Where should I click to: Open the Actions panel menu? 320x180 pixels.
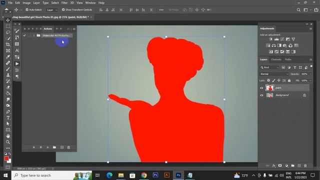pos(74,29)
